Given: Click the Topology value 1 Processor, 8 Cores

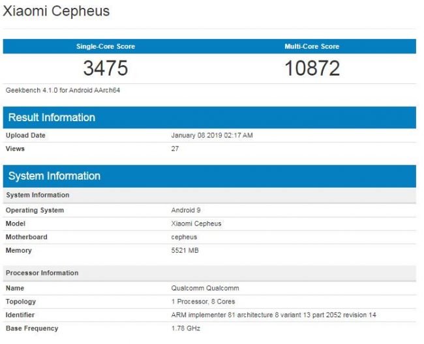Looking at the screenshot, I should coord(203,302).
